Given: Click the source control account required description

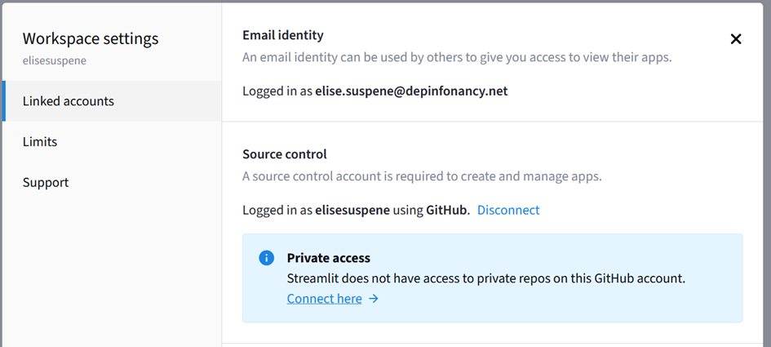Looking at the screenshot, I should pyautogui.click(x=422, y=176).
